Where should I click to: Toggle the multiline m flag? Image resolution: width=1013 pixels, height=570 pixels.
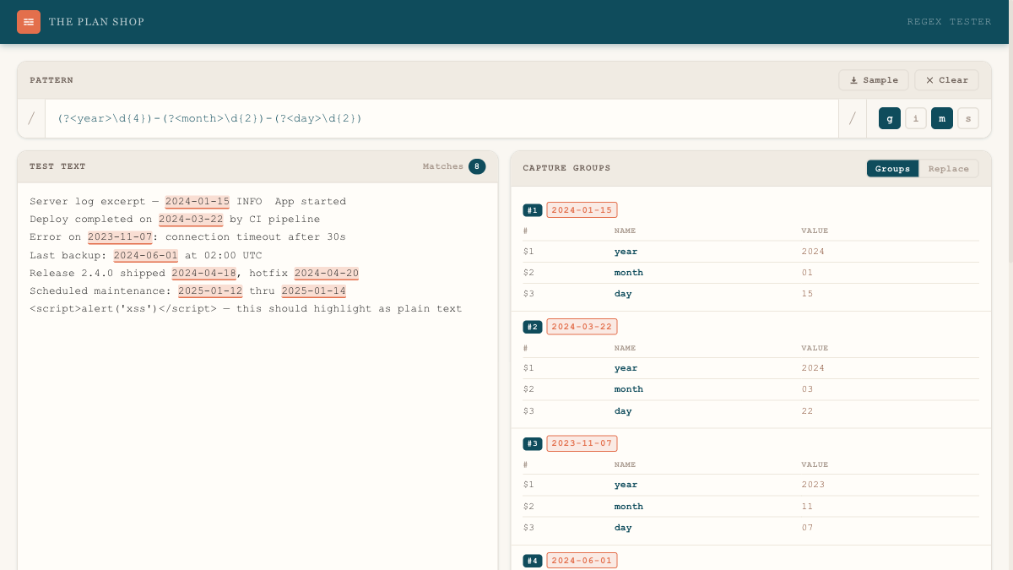(942, 118)
